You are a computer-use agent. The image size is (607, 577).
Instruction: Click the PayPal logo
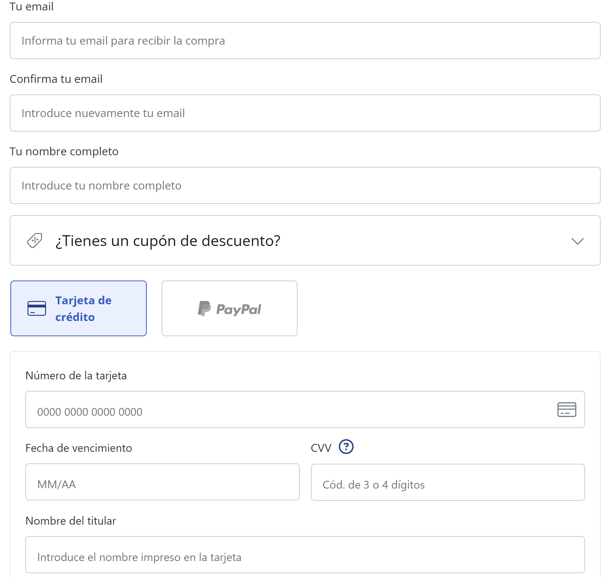click(x=229, y=309)
